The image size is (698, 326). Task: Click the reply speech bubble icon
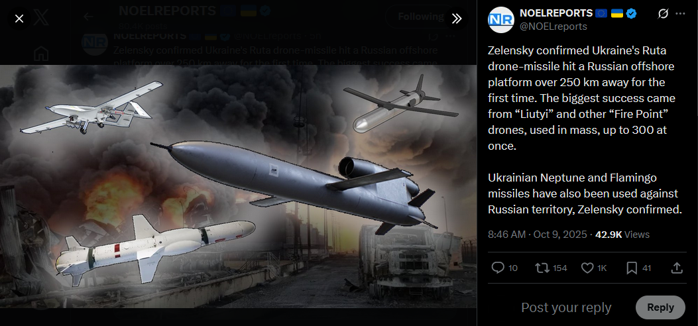coord(497,268)
